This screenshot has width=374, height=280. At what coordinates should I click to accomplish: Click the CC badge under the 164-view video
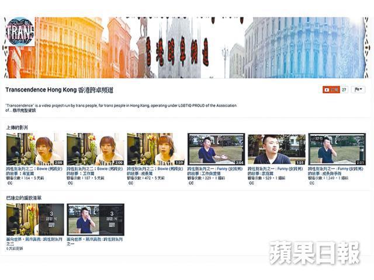[10, 183]
